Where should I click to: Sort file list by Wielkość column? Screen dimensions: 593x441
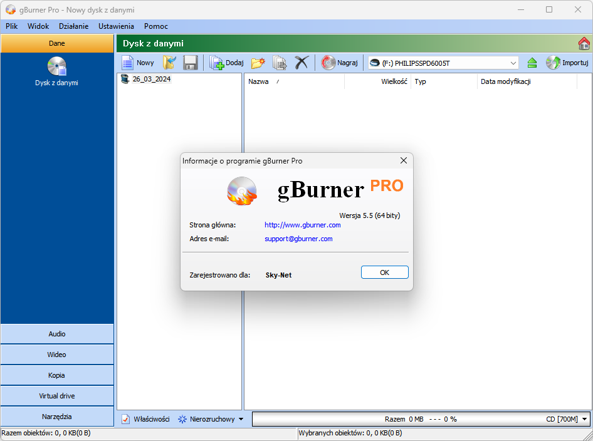[377, 81]
